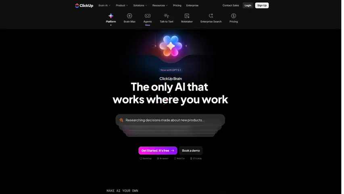
Task: Open the Platform sparkle icon
Action: 111,16
